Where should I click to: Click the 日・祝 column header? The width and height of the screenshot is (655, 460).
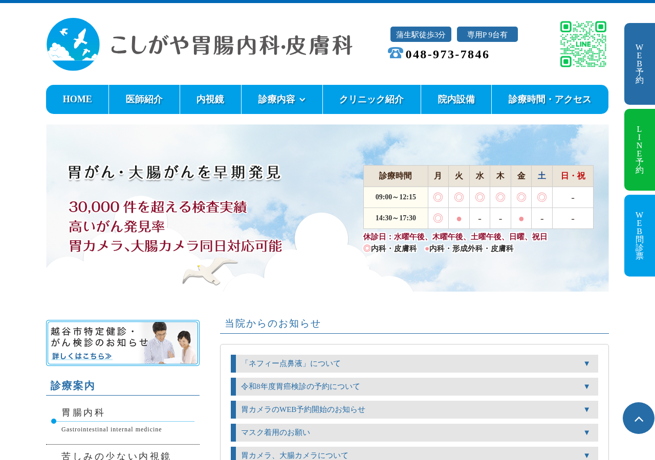click(x=573, y=176)
